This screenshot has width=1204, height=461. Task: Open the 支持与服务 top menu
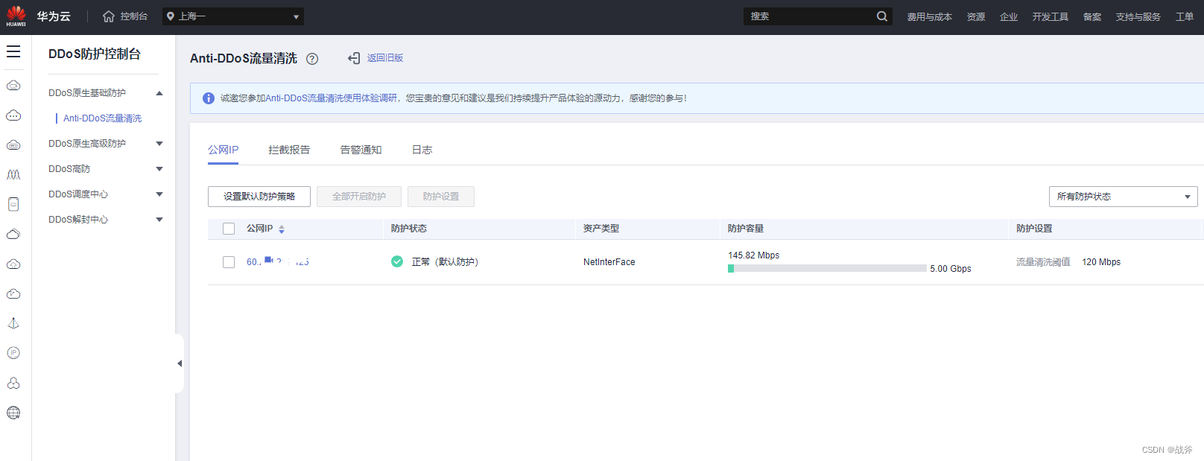pos(1138,16)
